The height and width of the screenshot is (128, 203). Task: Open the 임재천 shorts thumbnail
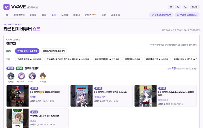pyautogui.click(x=18, y=96)
